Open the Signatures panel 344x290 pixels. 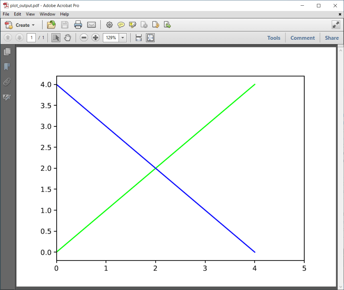click(x=7, y=97)
